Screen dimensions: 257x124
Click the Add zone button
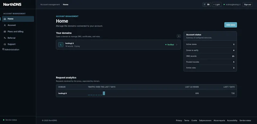coord(230,25)
